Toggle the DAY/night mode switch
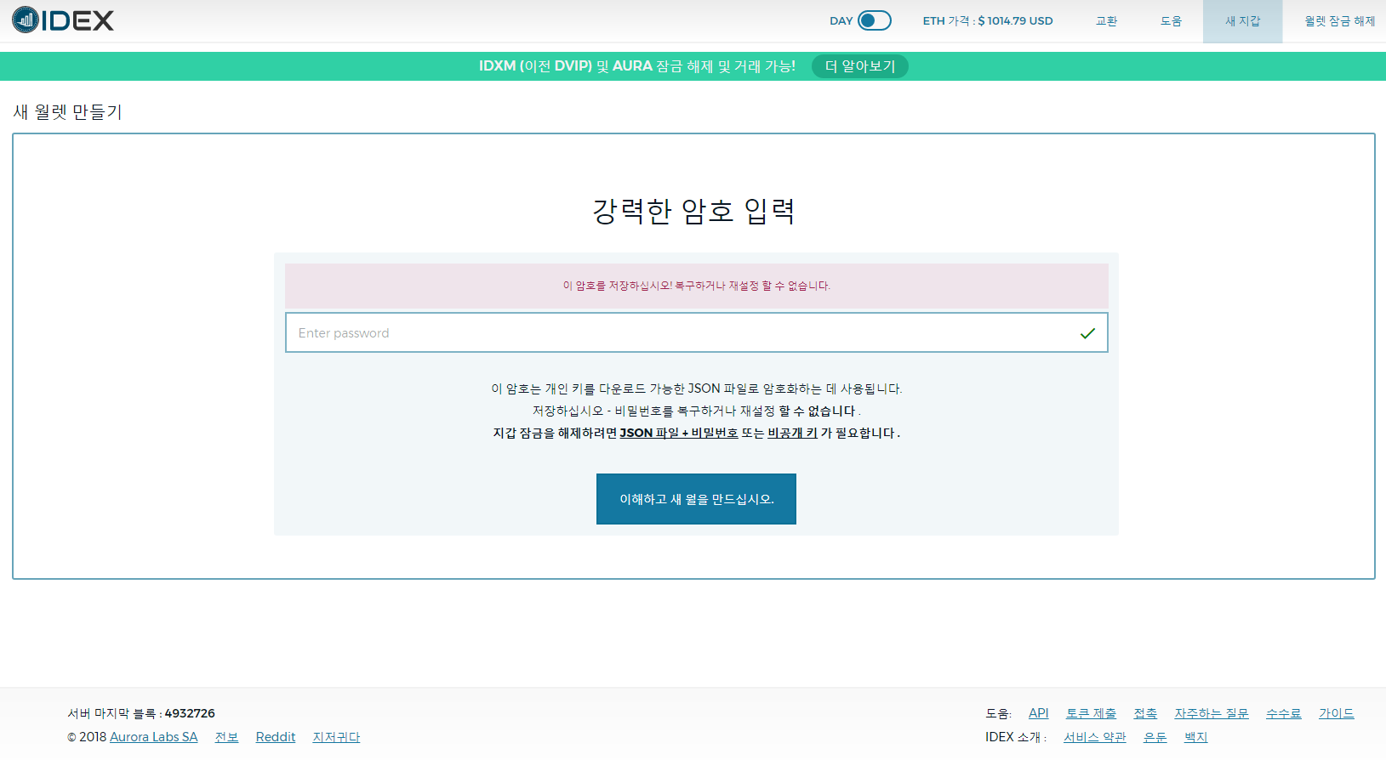The height and width of the screenshot is (760, 1386). pos(874,20)
